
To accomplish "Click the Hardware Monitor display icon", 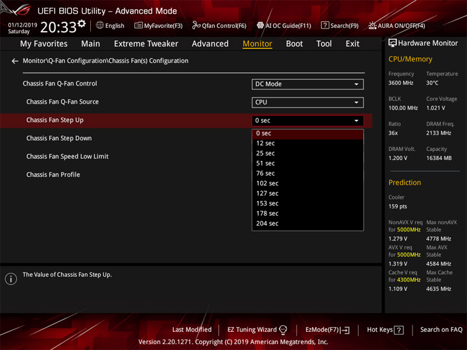I will coord(392,43).
